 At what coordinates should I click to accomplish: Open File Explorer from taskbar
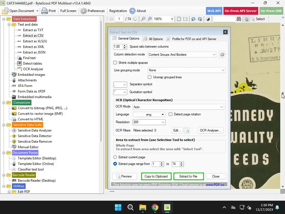point(143,207)
